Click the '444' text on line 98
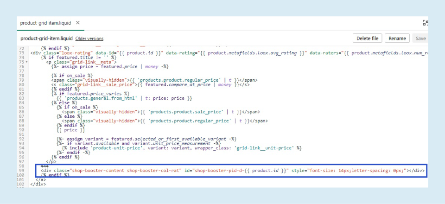445x204 pixels. pos(45,166)
